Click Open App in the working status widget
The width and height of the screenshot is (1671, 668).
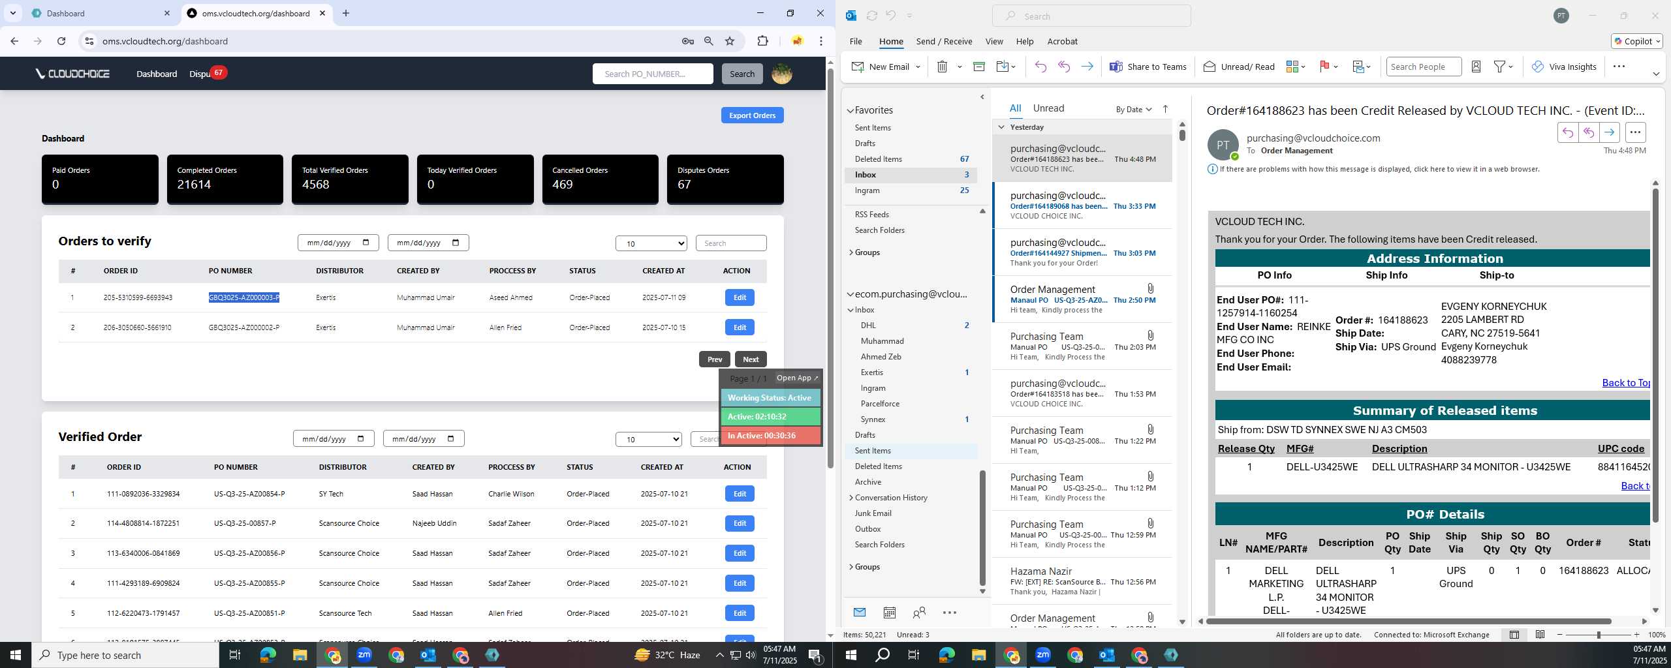(796, 378)
